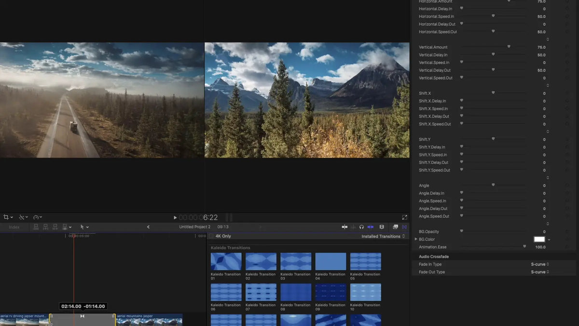The image size is (579, 326).
Task: Choose the Kaleido Transition 10 thumbnail
Action: coord(366,292)
